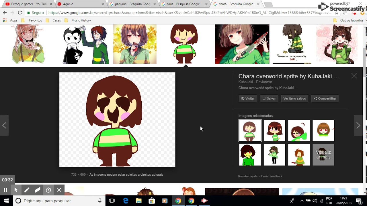Open the Chara with golden stars result image
367x206 pixels.
[x=135, y=44]
